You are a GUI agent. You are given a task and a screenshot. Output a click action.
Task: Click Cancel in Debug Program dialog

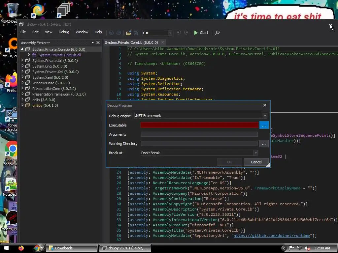[x=256, y=162]
